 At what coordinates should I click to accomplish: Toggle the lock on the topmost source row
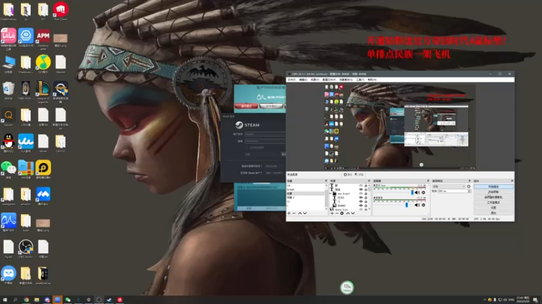pos(366,185)
